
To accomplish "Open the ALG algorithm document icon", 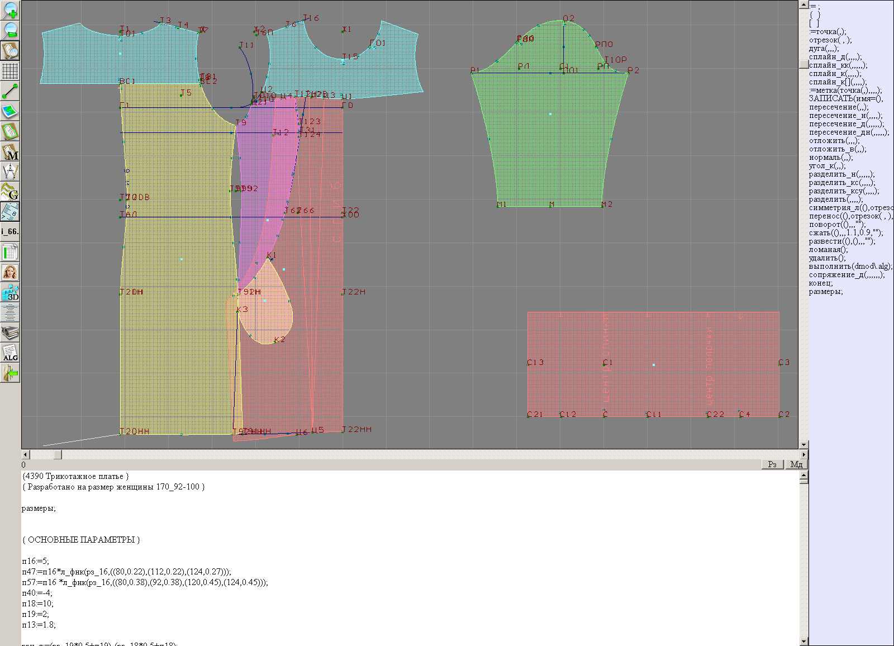I will [10, 353].
